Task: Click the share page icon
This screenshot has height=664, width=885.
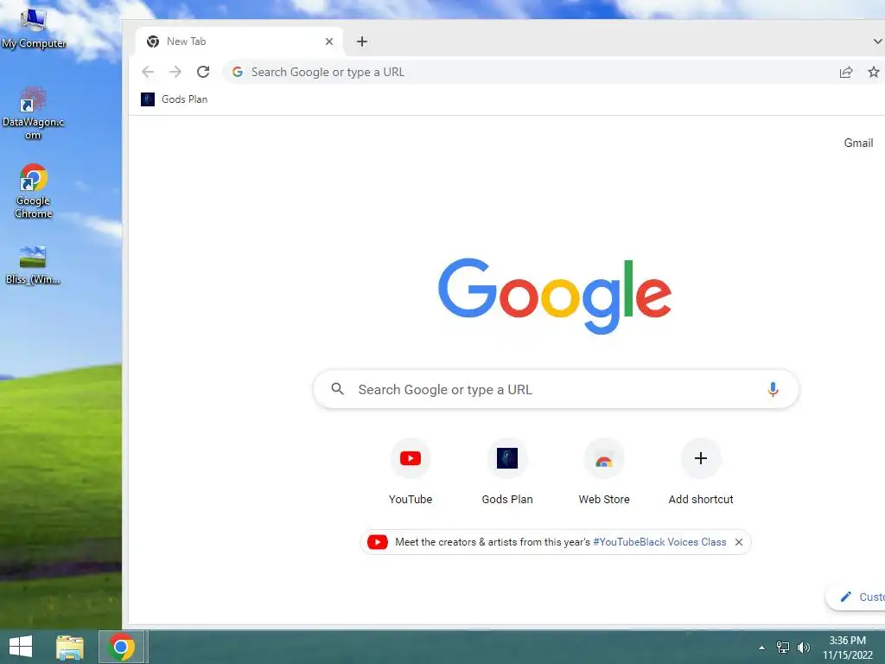Action: 845,72
